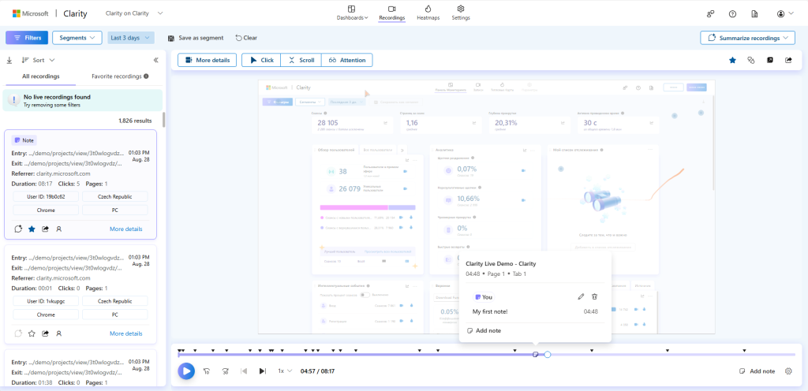The width and height of the screenshot is (808, 391).
Task: Click the More details button above the player
Action: 208,60
